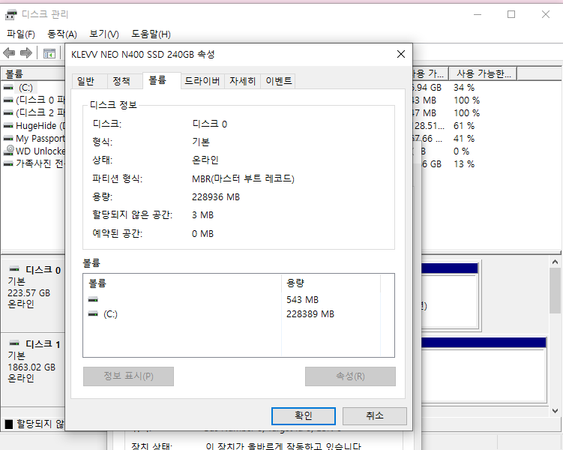Switch to the 자세히 tab
The image size is (563, 450).
coord(243,81)
